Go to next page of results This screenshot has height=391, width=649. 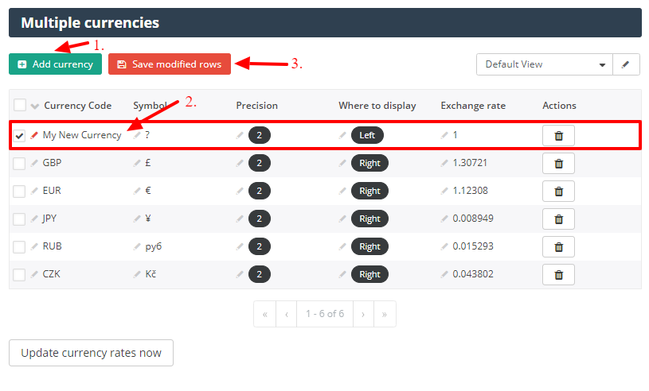[363, 314]
